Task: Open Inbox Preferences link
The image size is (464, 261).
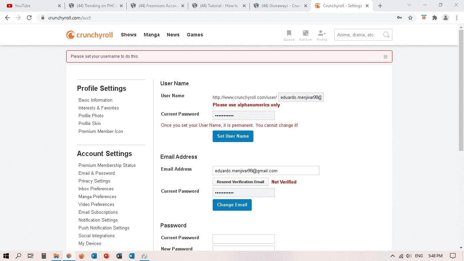Action: (96, 189)
